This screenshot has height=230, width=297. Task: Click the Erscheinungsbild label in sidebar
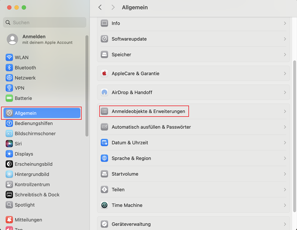coord(34,164)
